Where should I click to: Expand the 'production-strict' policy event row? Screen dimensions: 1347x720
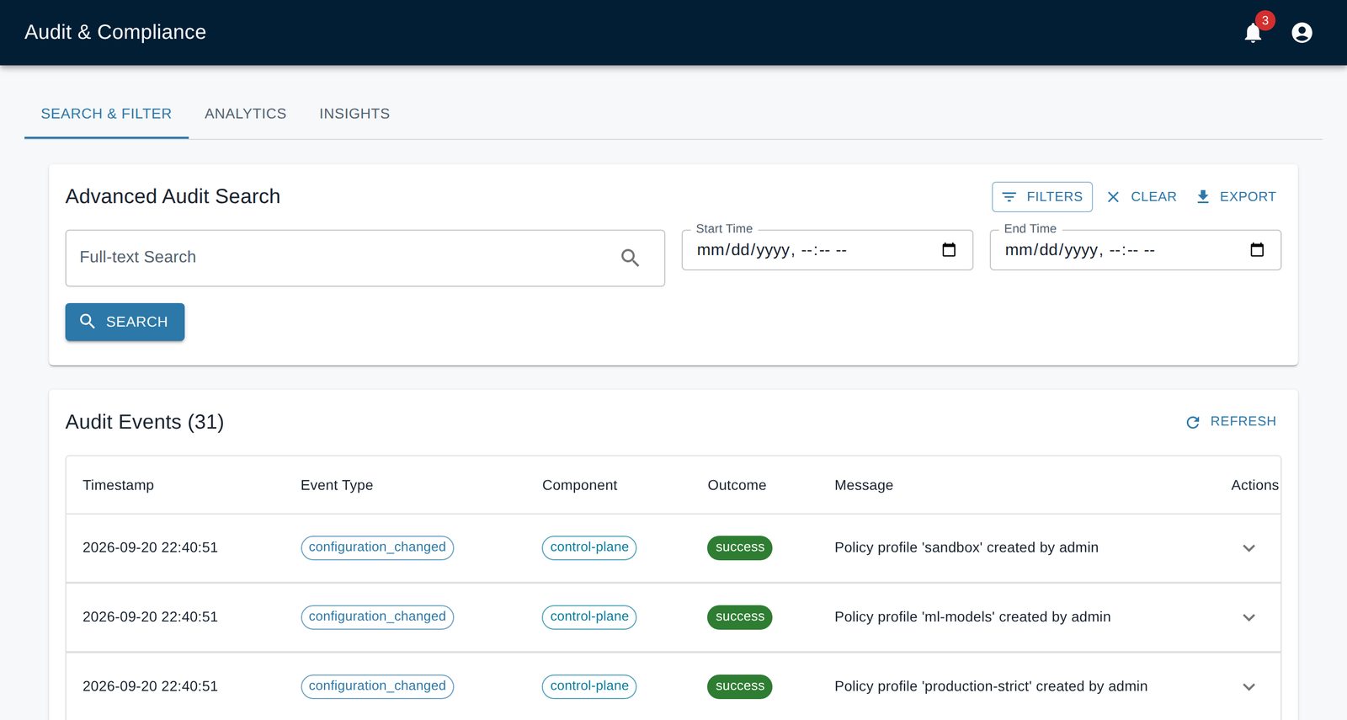click(1249, 686)
